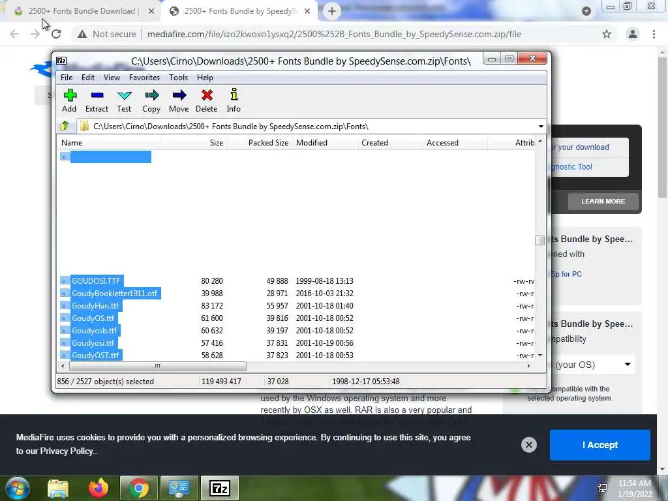Click the Chrome URL address bar
The image size is (668, 501).
(334, 34)
